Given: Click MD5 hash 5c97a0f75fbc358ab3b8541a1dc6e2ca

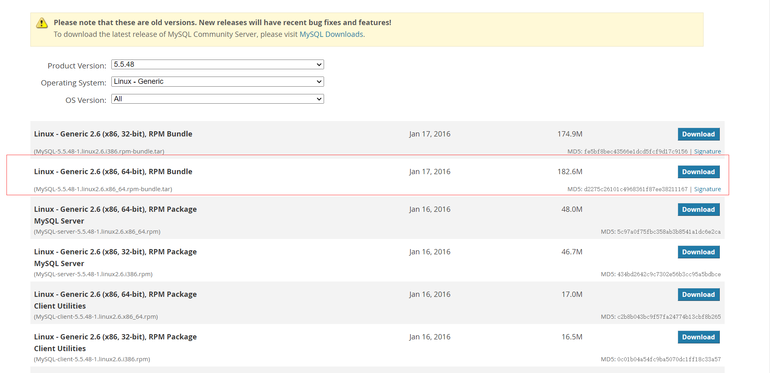Looking at the screenshot, I should coord(669,232).
